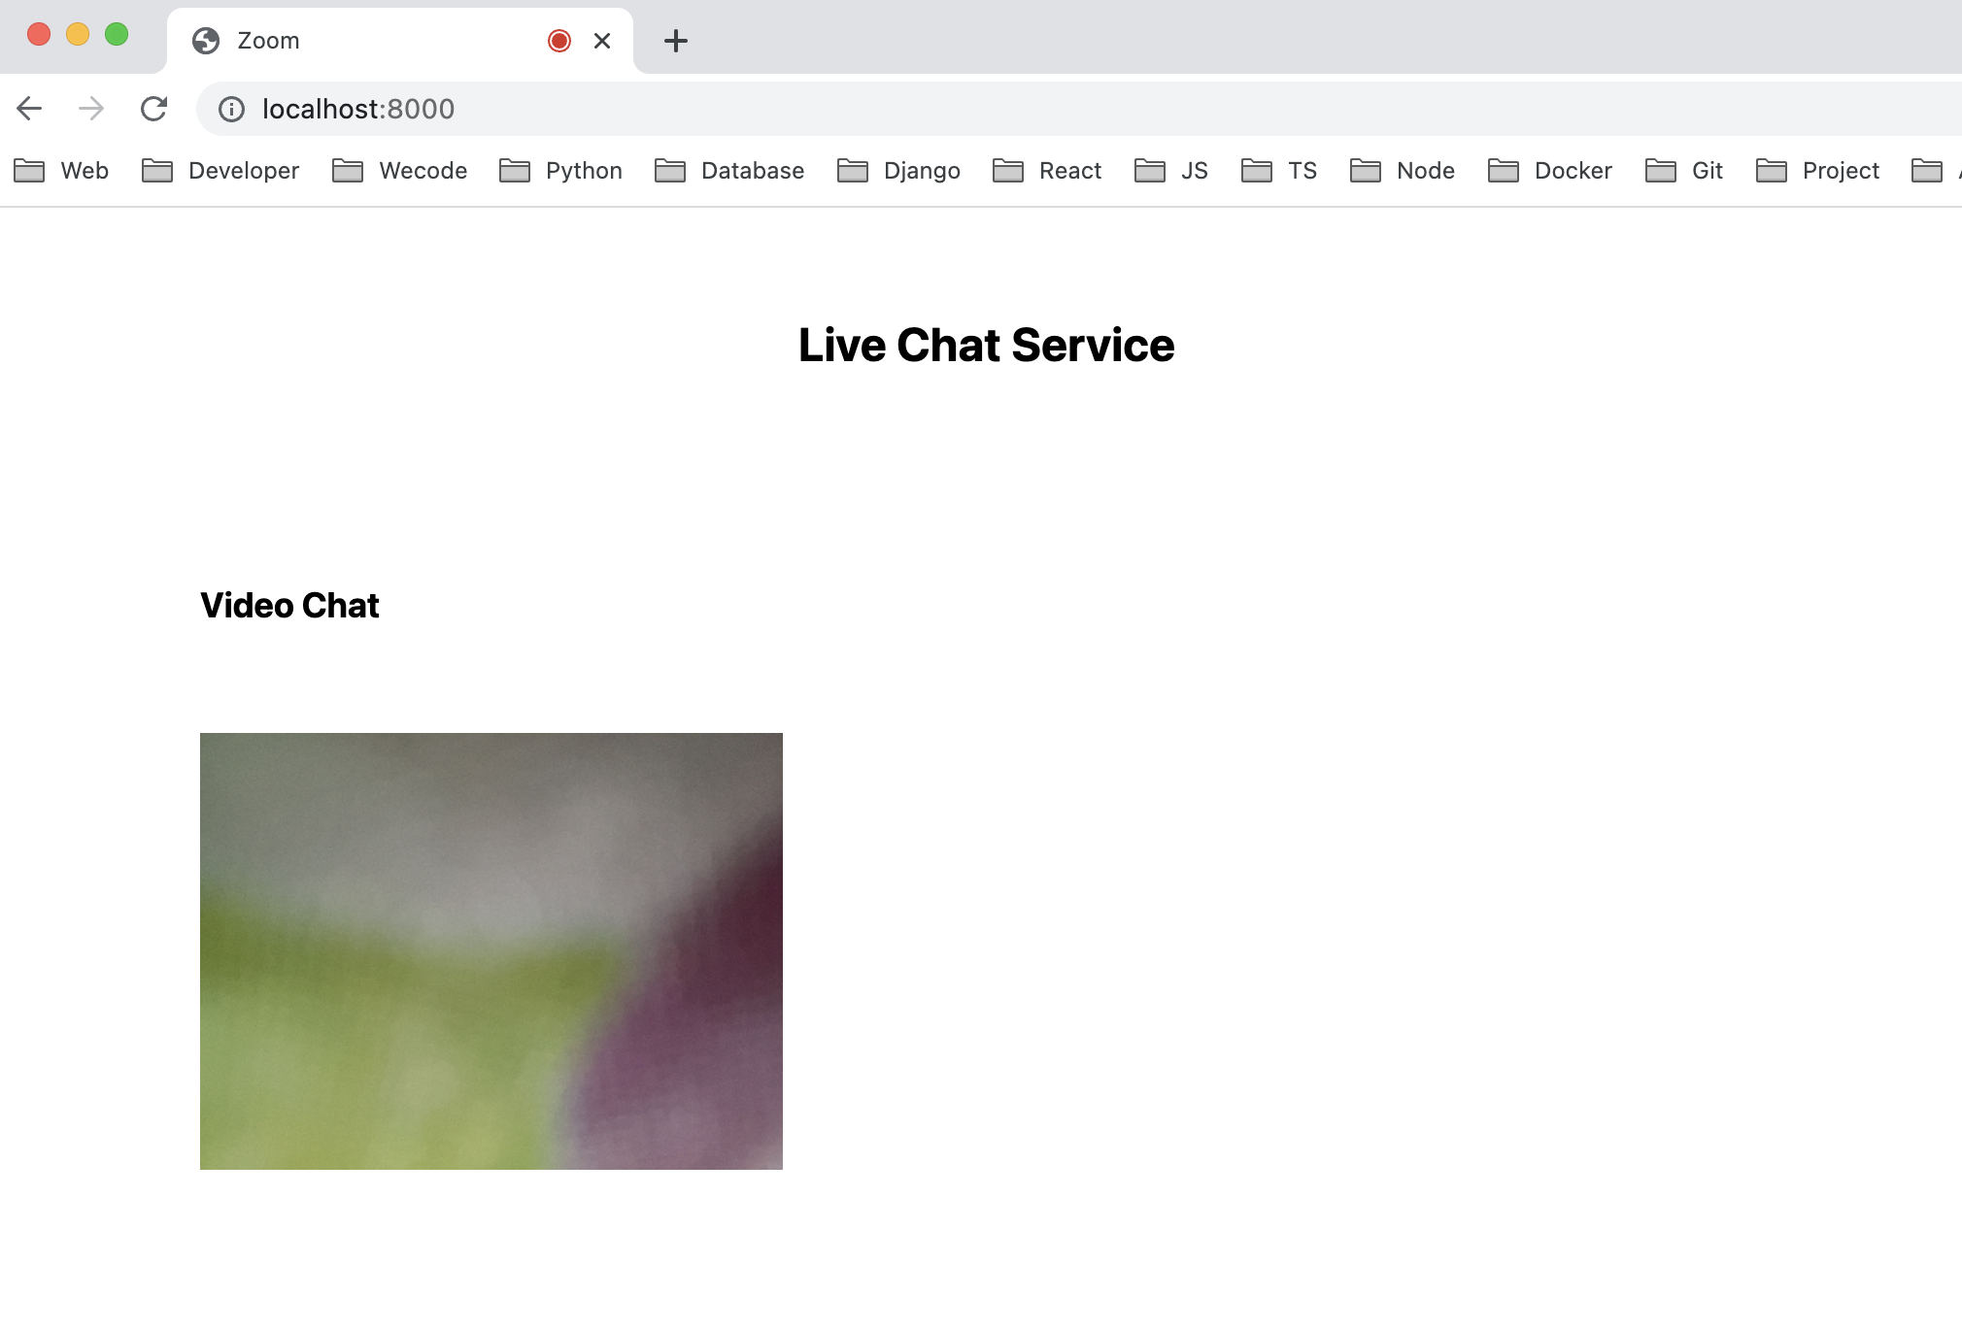Click the site information icon
This screenshot has width=1962, height=1330.
click(x=231, y=109)
